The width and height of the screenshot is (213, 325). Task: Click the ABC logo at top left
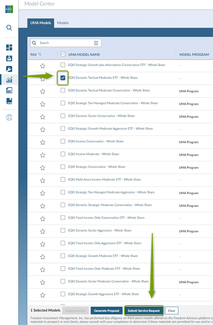tap(9, 9)
